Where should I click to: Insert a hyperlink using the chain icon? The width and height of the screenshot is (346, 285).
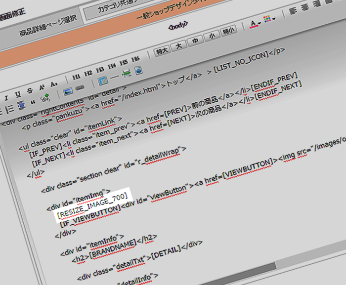point(80,88)
